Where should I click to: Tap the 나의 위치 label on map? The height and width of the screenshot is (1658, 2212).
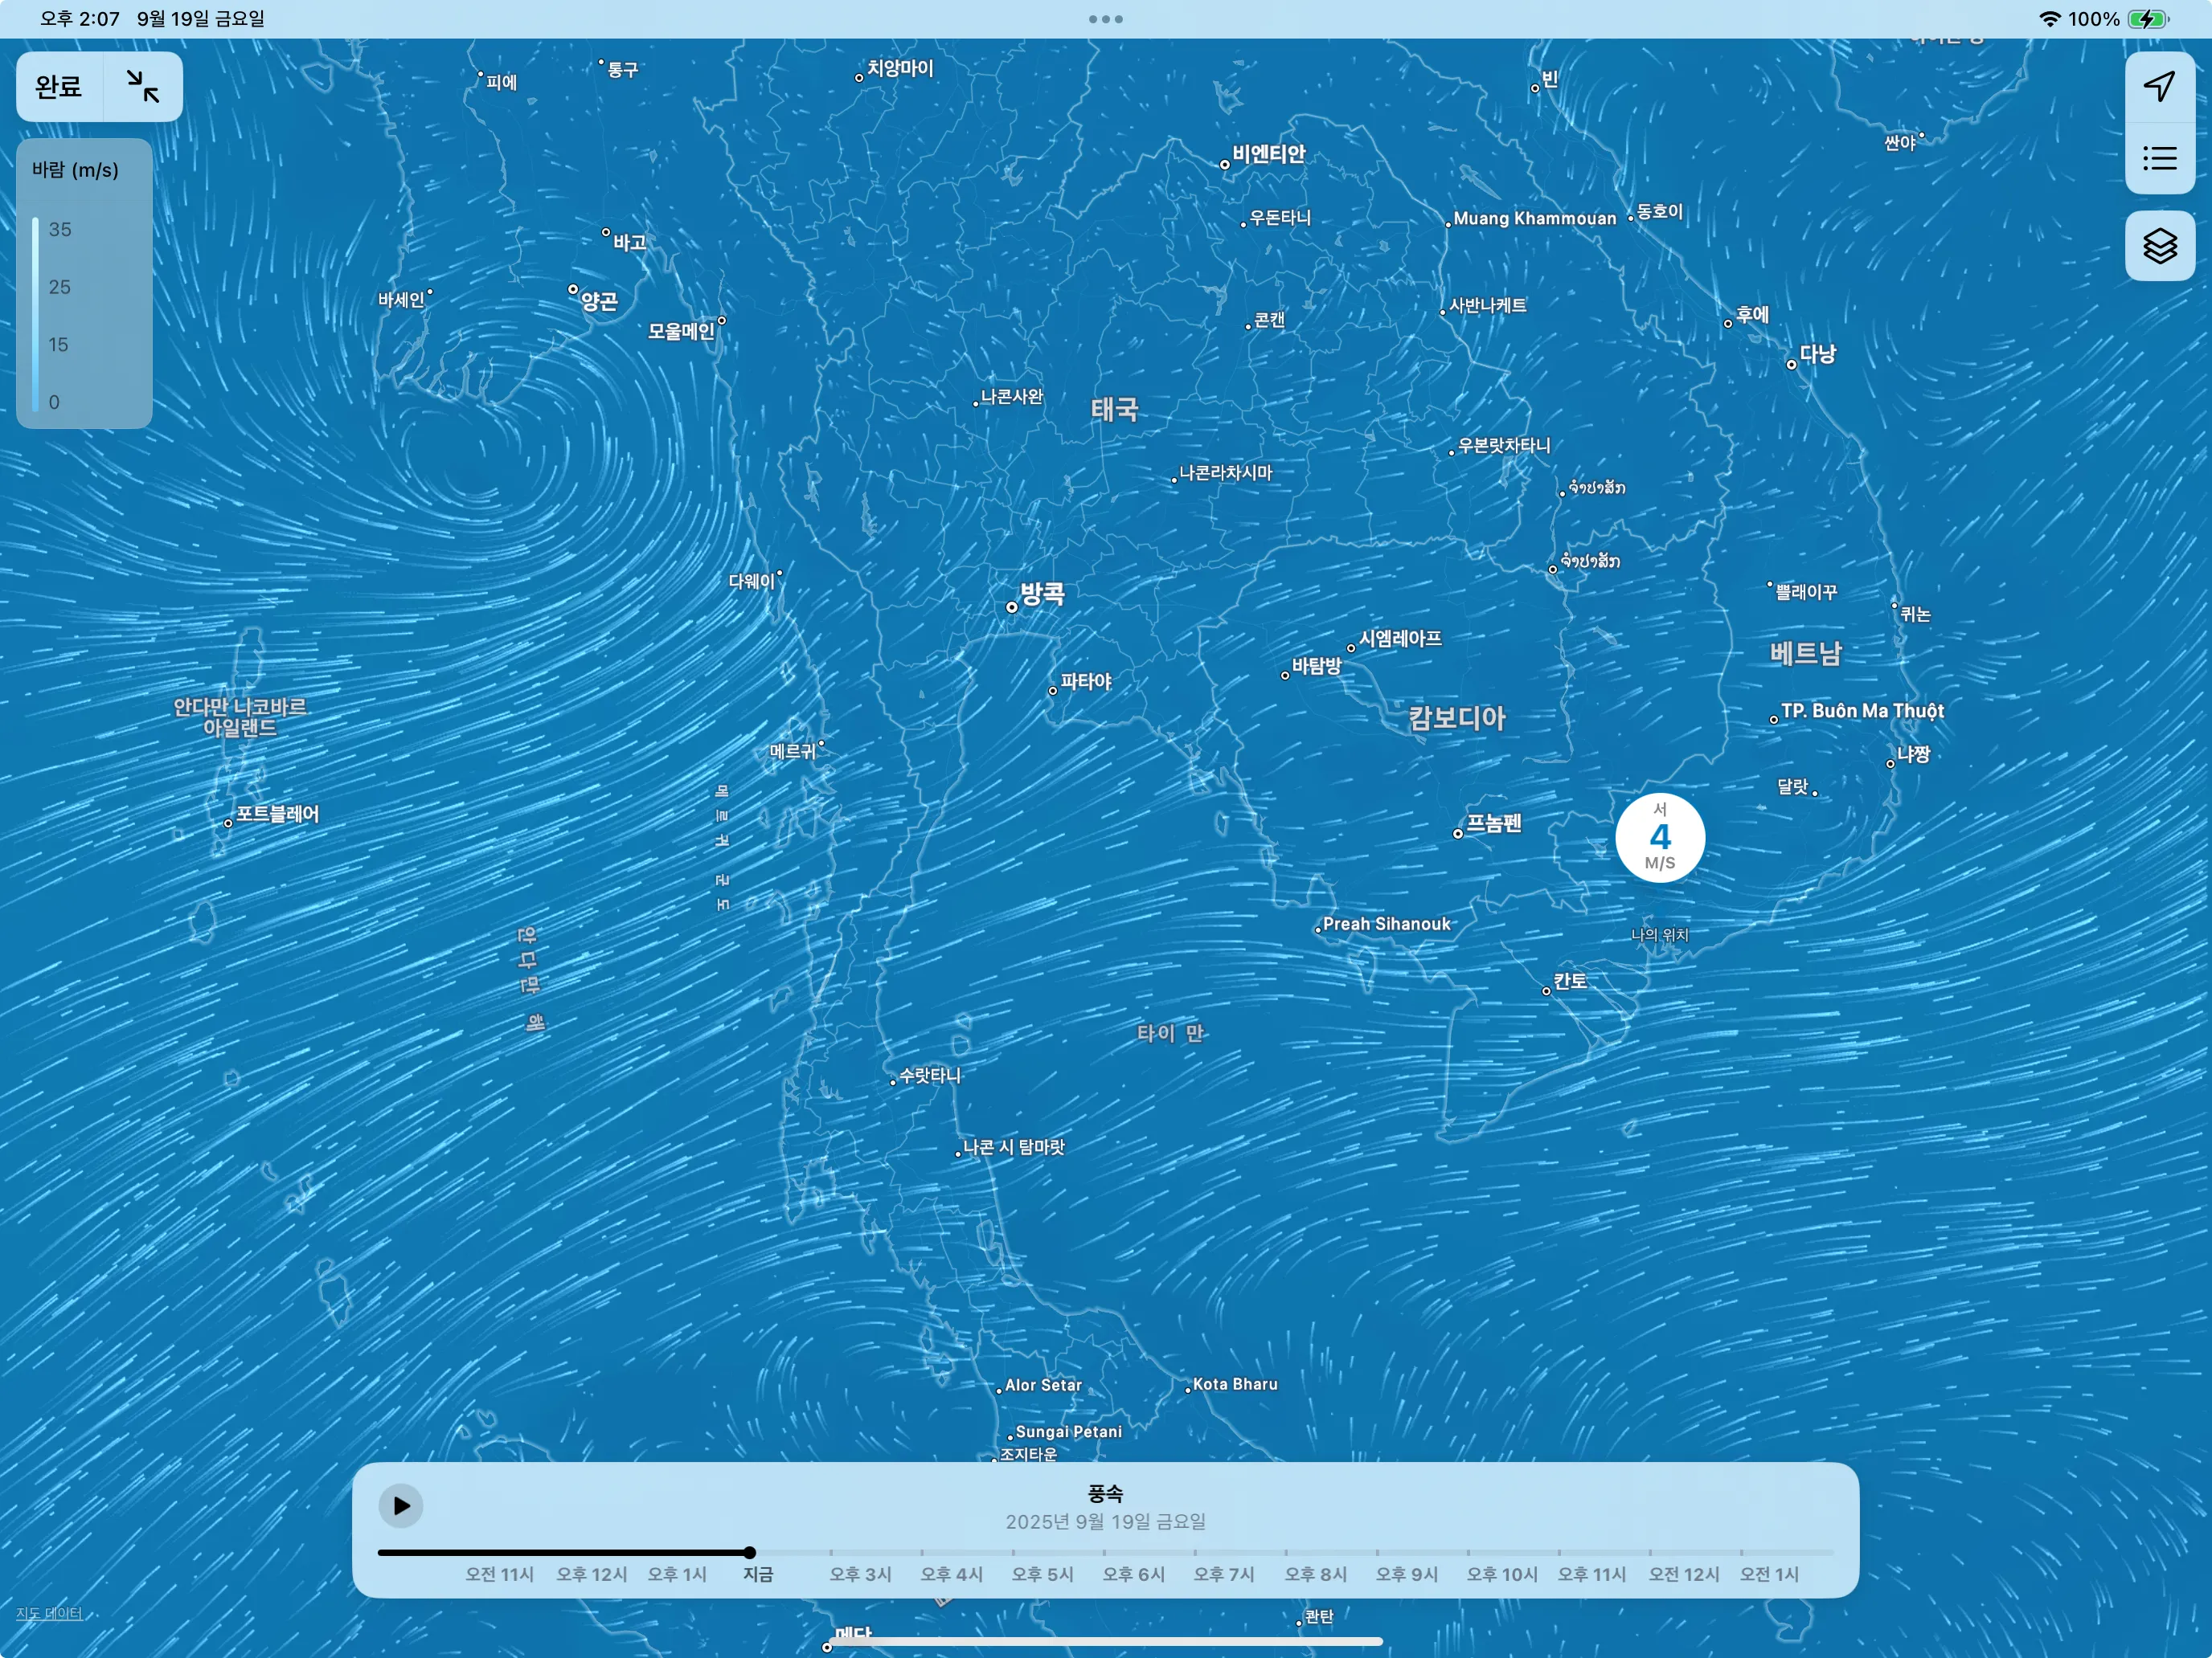(x=1659, y=934)
